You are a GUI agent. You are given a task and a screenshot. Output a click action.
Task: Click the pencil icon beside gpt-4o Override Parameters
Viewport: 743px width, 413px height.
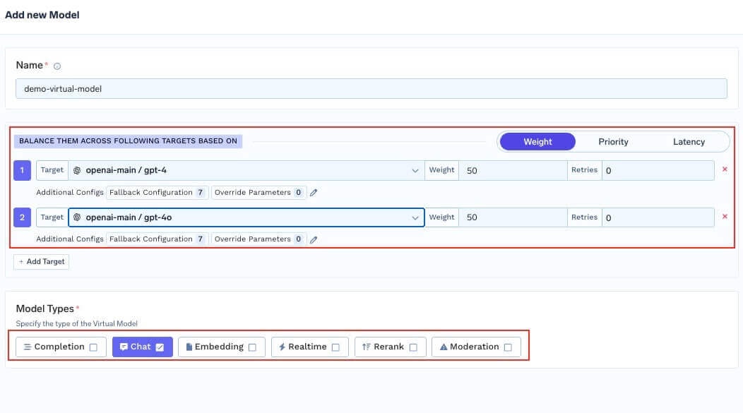pos(314,239)
